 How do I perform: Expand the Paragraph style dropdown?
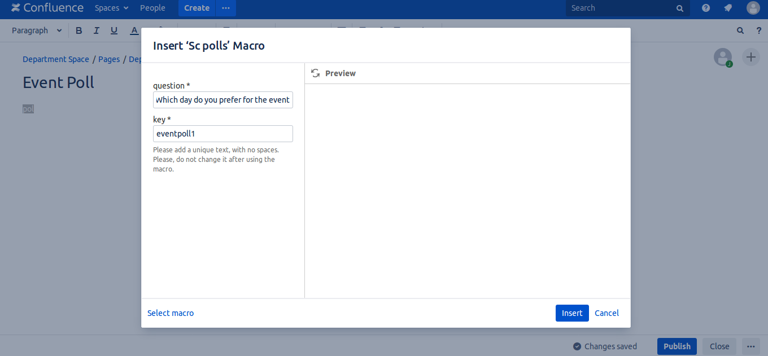click(37, 30)
